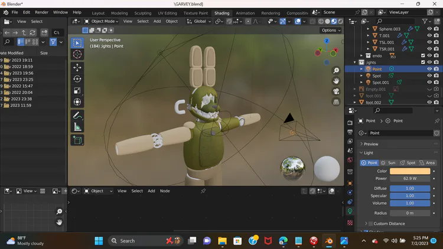443x249 pixels.
Task: Select the Rotate tool
Action: coord(77,79)
